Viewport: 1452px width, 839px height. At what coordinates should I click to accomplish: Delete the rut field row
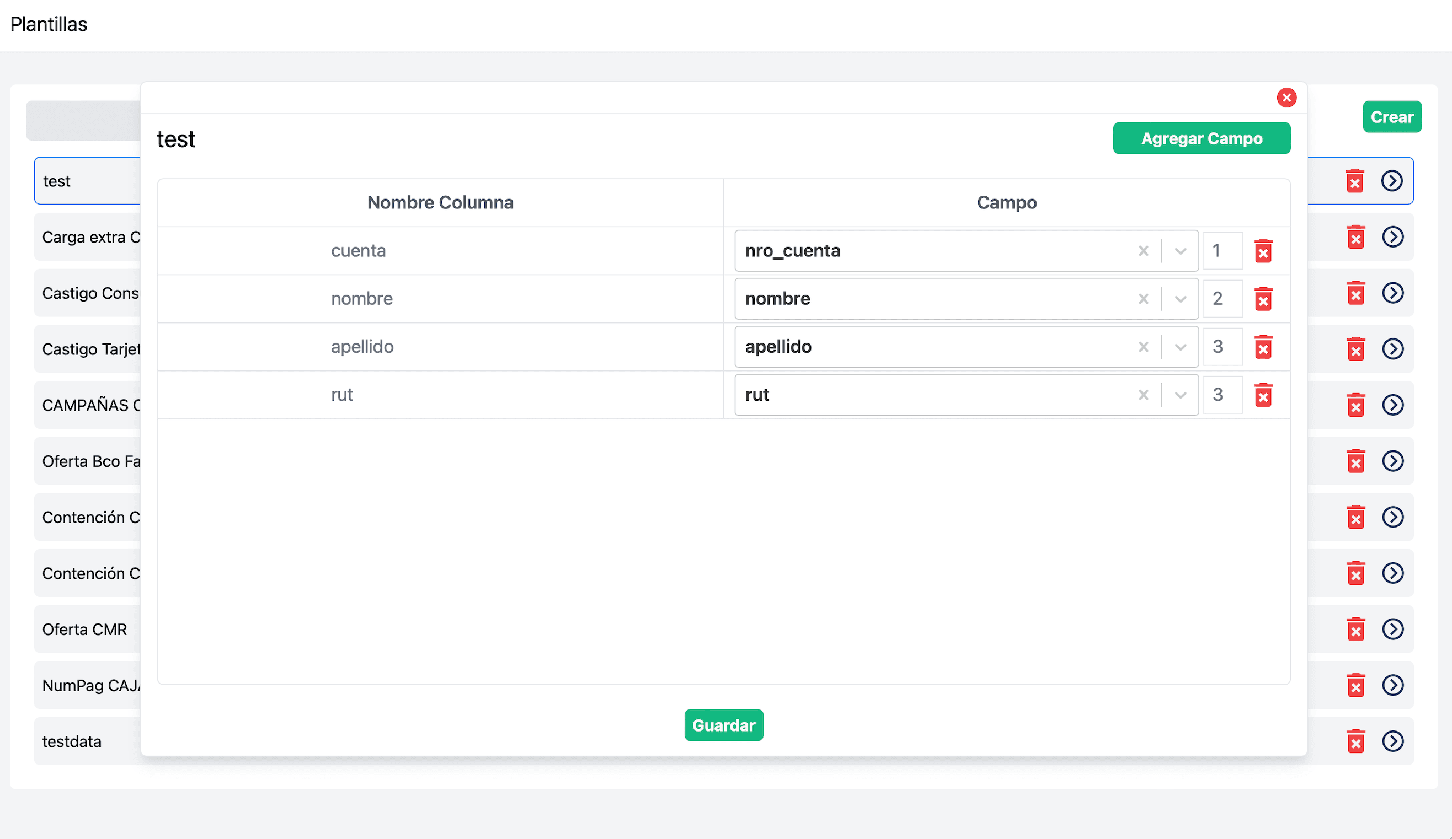(1263, 395)
